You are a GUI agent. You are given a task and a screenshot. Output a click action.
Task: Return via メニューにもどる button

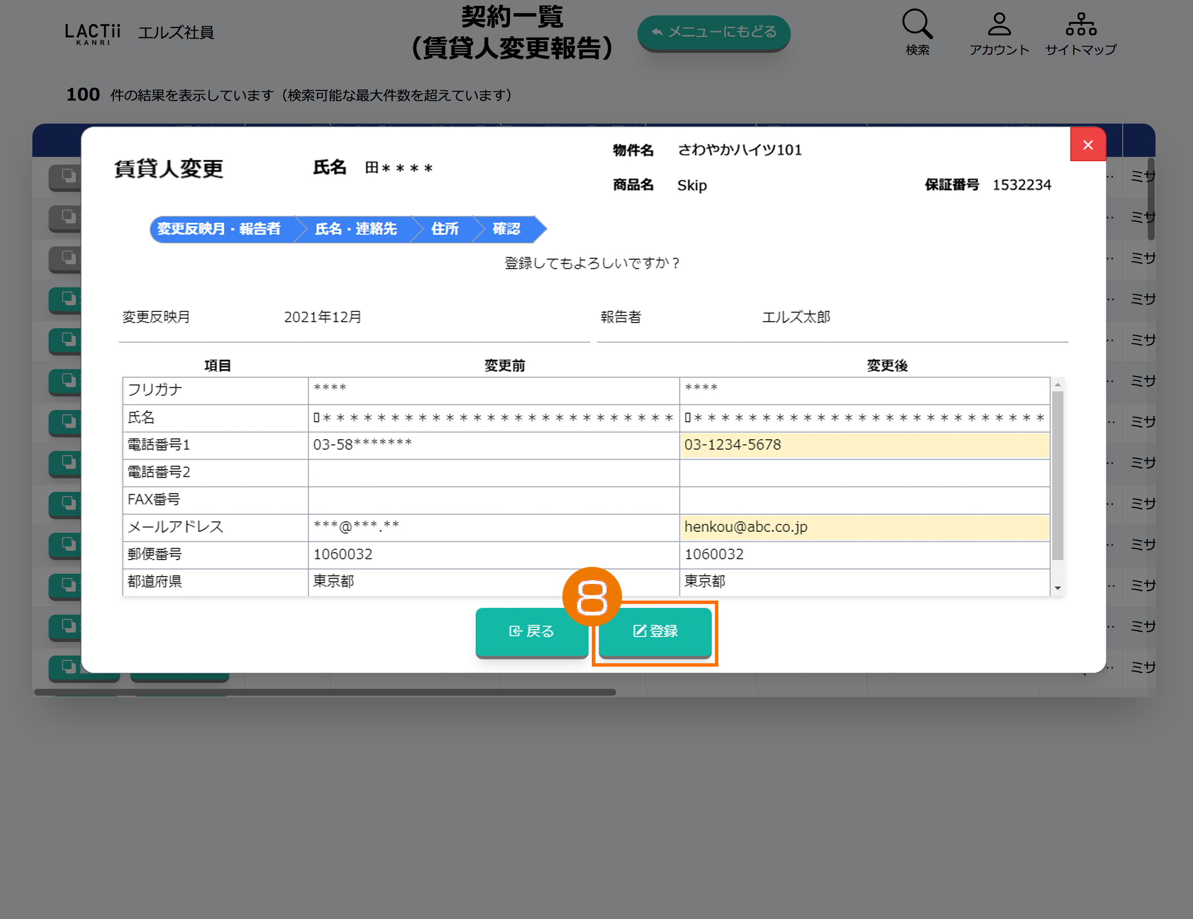(x=713, y=32)
